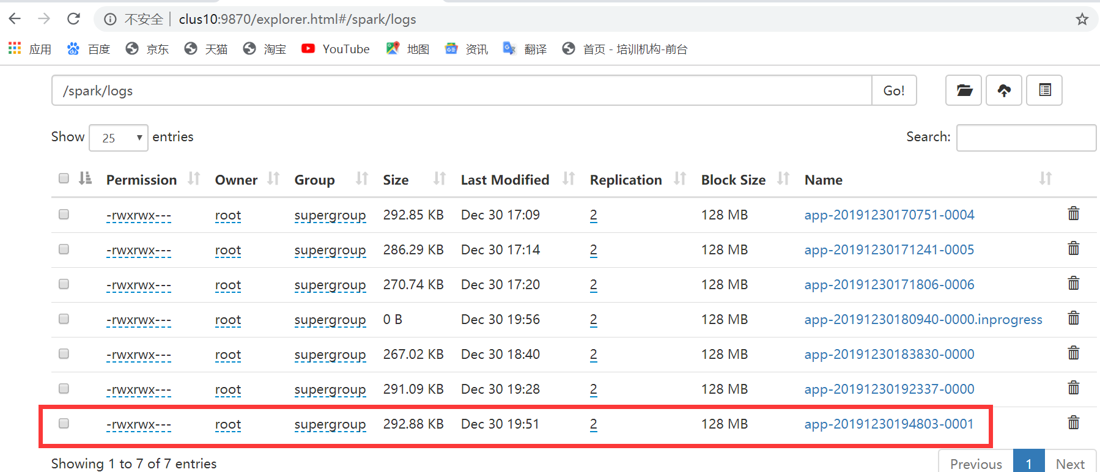The image size is (1100, 472).
Task: Open file app-20191230194803-0001
Action: click(x=889, y=424)
